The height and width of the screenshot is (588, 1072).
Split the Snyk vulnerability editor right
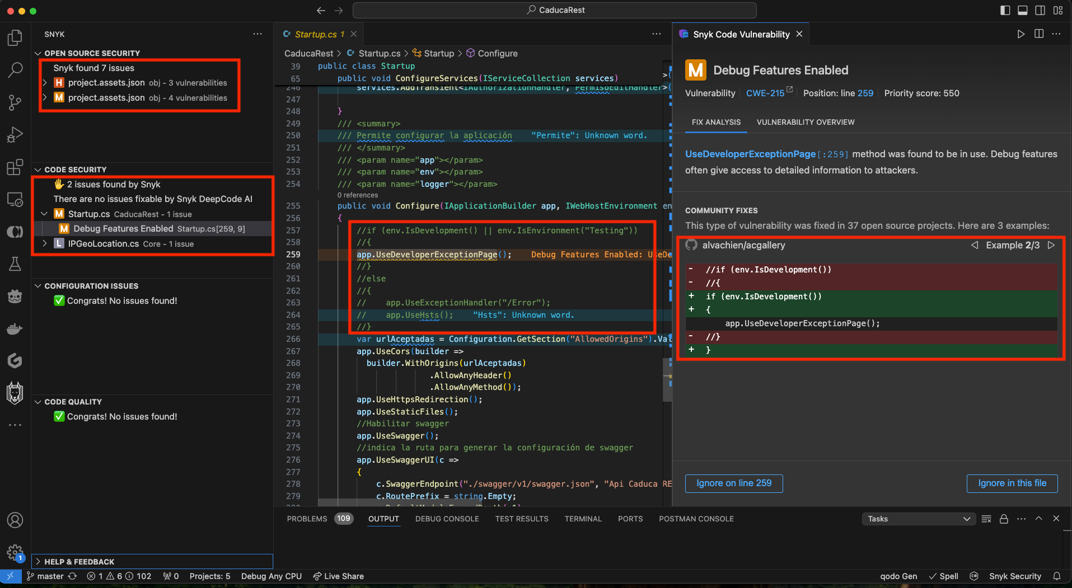(1039, 34)
